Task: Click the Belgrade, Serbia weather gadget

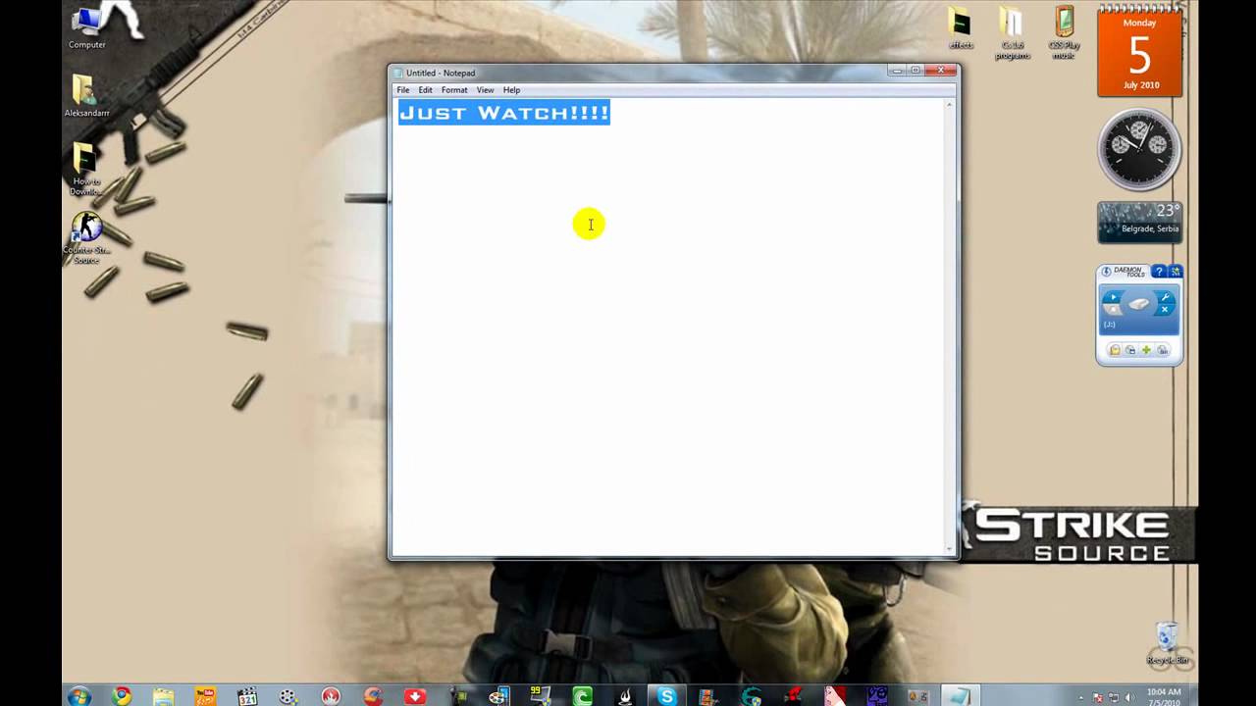Action: (x=1139, y=223)
